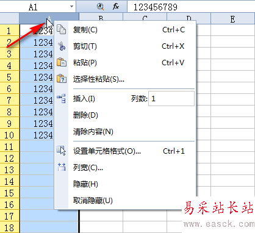Select row 12 header
The height and width of the screenshot is (233, 255).
tap(10, 158)
